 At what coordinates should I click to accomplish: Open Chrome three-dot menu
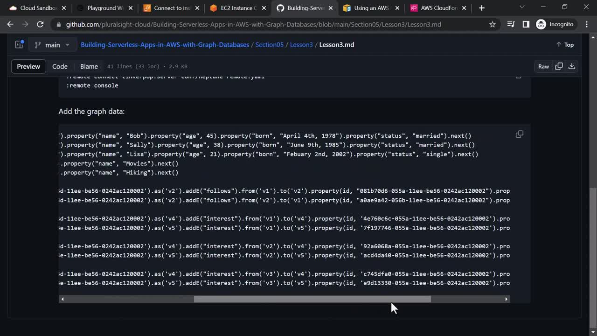point(587,24)
